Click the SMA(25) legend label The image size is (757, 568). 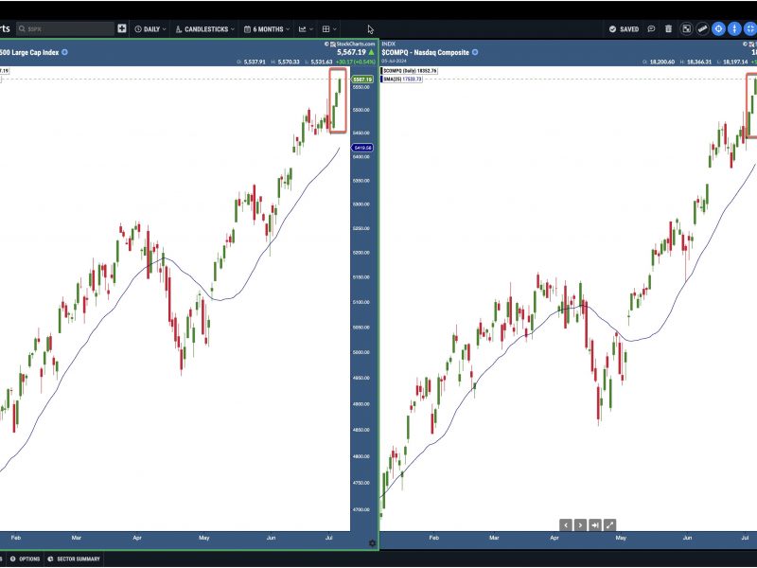403,79
